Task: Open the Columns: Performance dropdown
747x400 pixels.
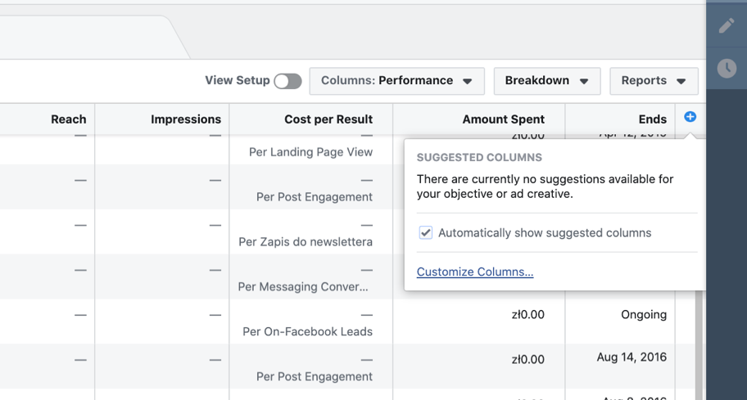Action: coord(396,81)
